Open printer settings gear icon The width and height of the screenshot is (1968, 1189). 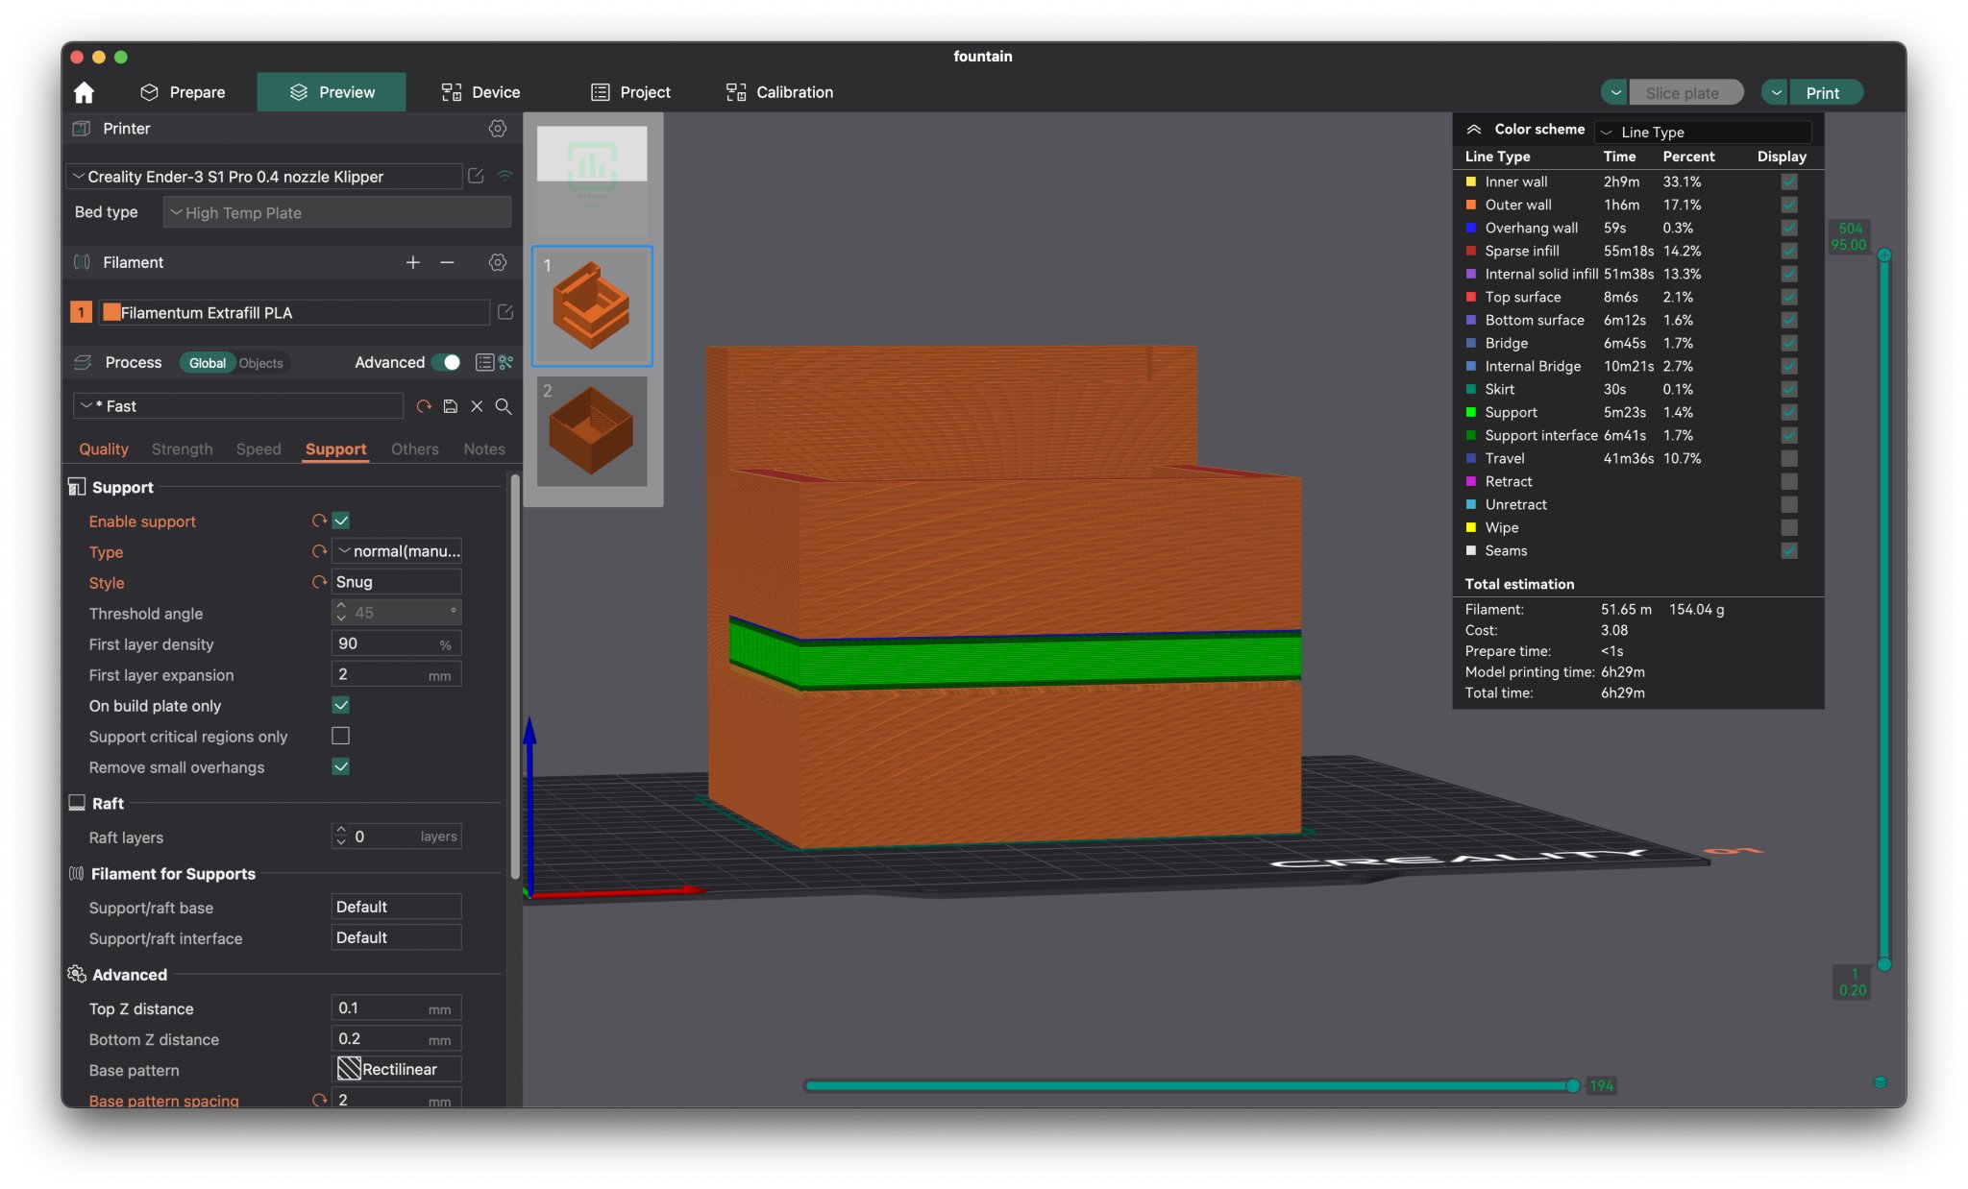coord(497,129)
